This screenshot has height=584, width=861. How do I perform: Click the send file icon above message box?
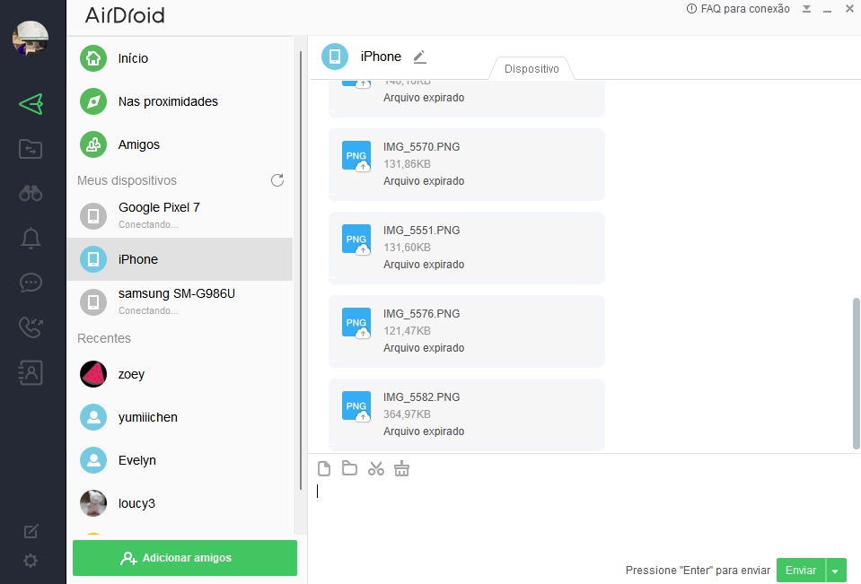point(322,467)
